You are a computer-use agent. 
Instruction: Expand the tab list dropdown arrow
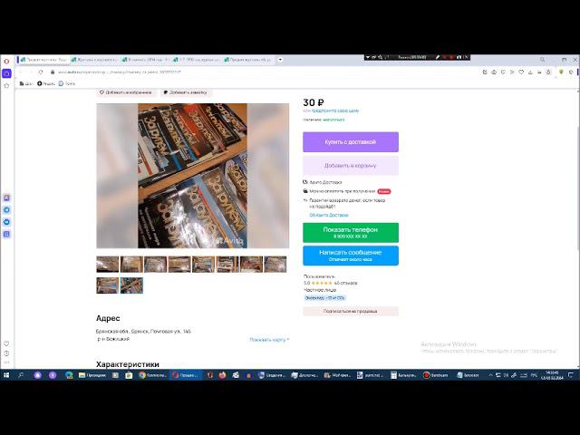click(x=280, y=60)
